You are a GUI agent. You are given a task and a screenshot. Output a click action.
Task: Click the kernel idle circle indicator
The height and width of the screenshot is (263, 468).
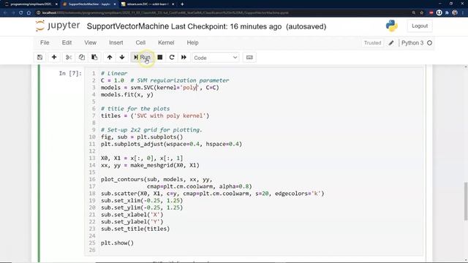point(429,43)
